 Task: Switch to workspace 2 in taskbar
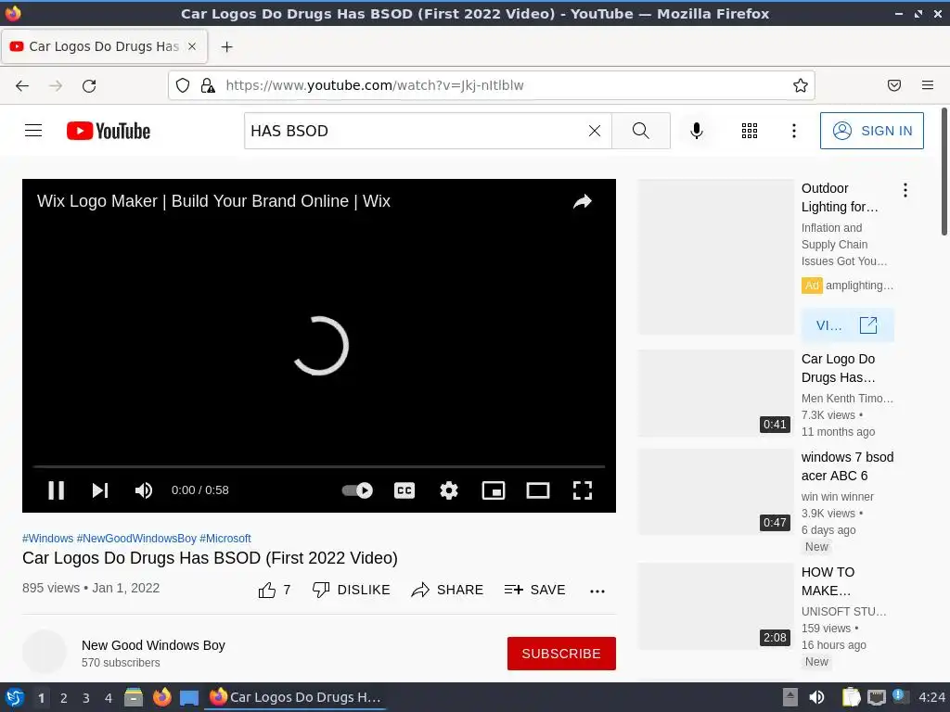click(x=64, y=698)
